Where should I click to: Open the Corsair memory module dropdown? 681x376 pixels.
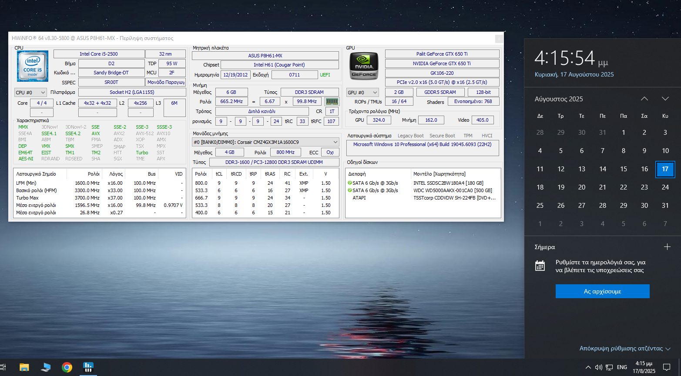tap(265, 142)
